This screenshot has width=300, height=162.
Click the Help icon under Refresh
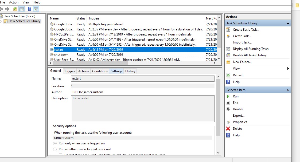tap(228, 82)
